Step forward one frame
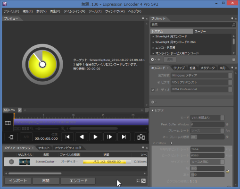240x189 pixels. coord(109,137)
